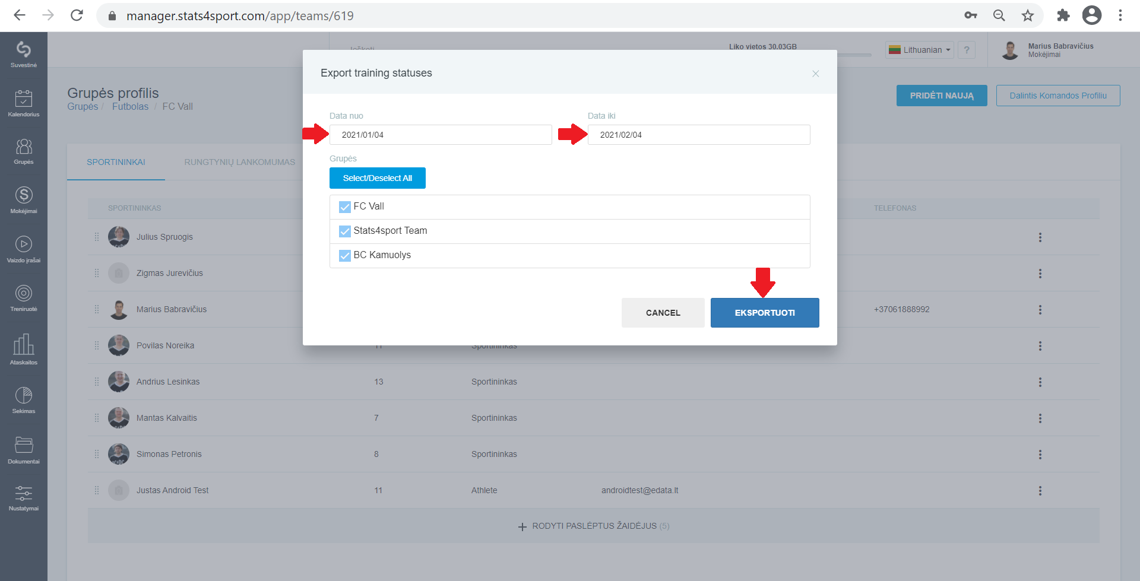Switch to Sportininkai tab
Viewport: 1140px width, 581px height.
coord(116,162)
